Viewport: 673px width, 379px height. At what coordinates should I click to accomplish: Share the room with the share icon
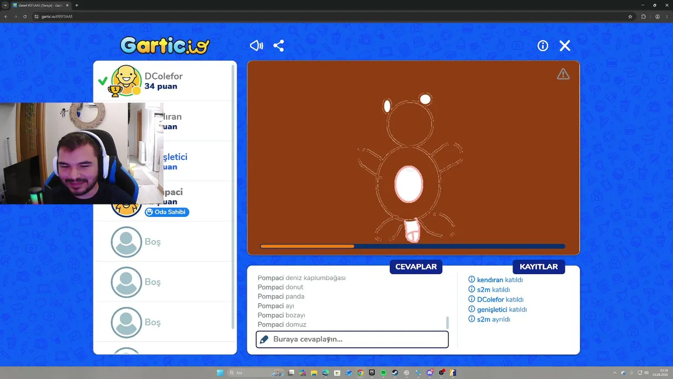(x=279, y=46)
